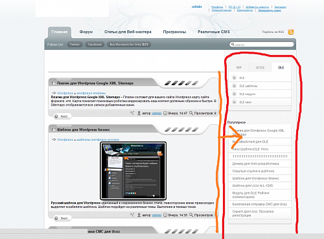Open Шаблон для Ucoz ALL-CMS popular item
The width and height of the screenshot is (324, 239).
(253, 185)
